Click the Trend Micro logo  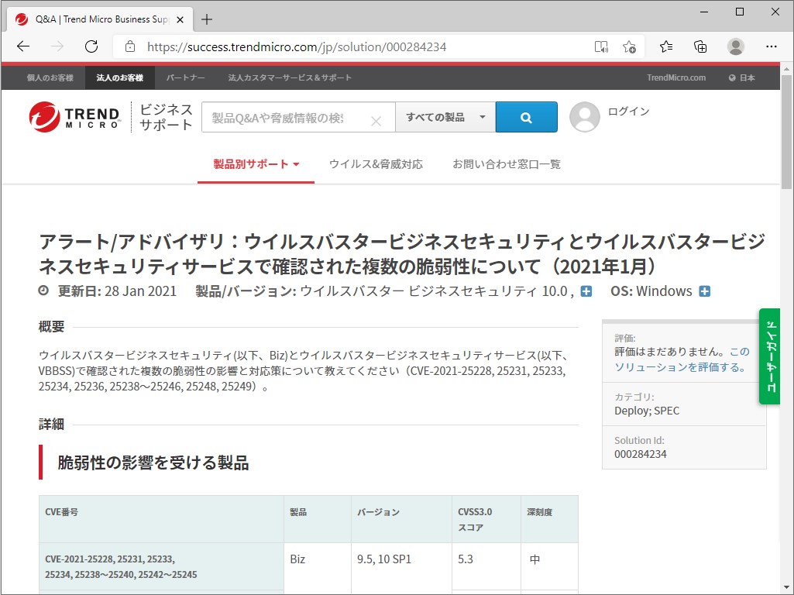(74, 116)
